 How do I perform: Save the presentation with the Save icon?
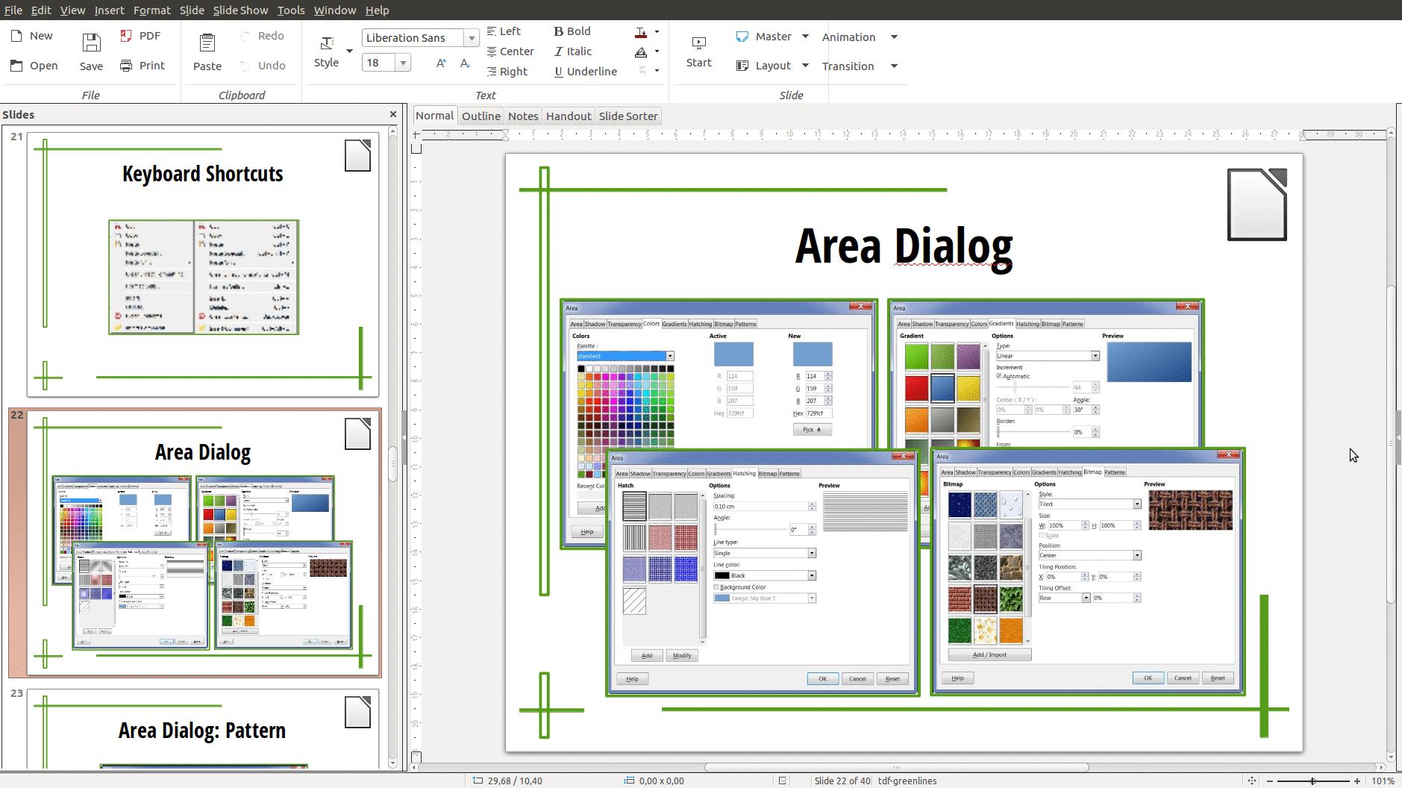point(91,42)
